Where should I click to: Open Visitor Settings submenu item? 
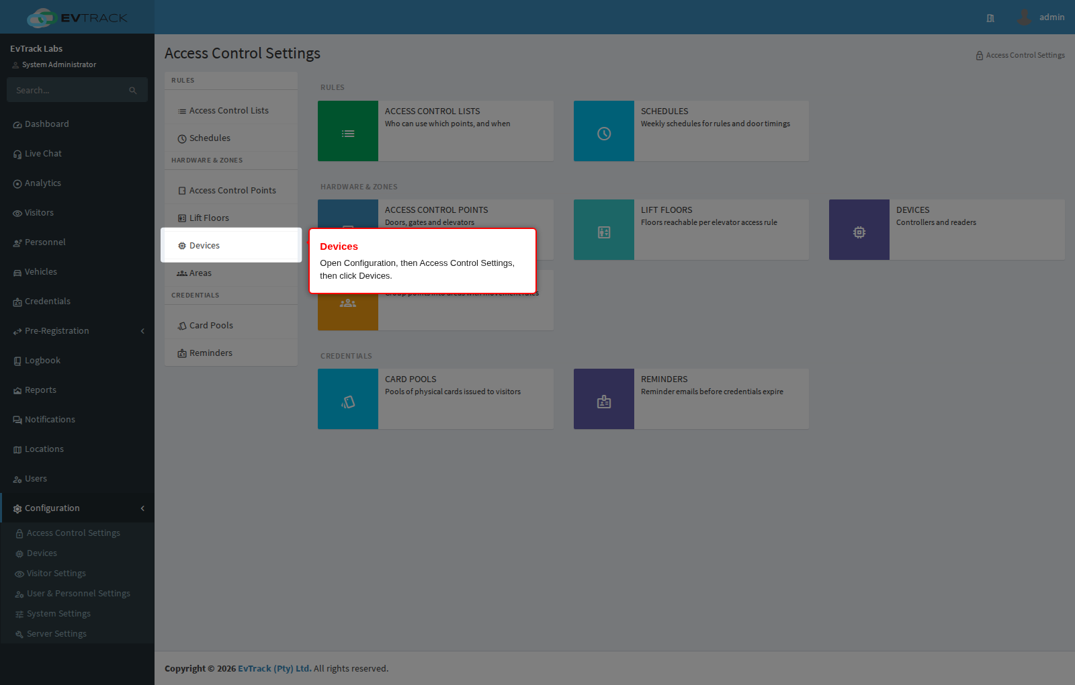tap(77, 574)
